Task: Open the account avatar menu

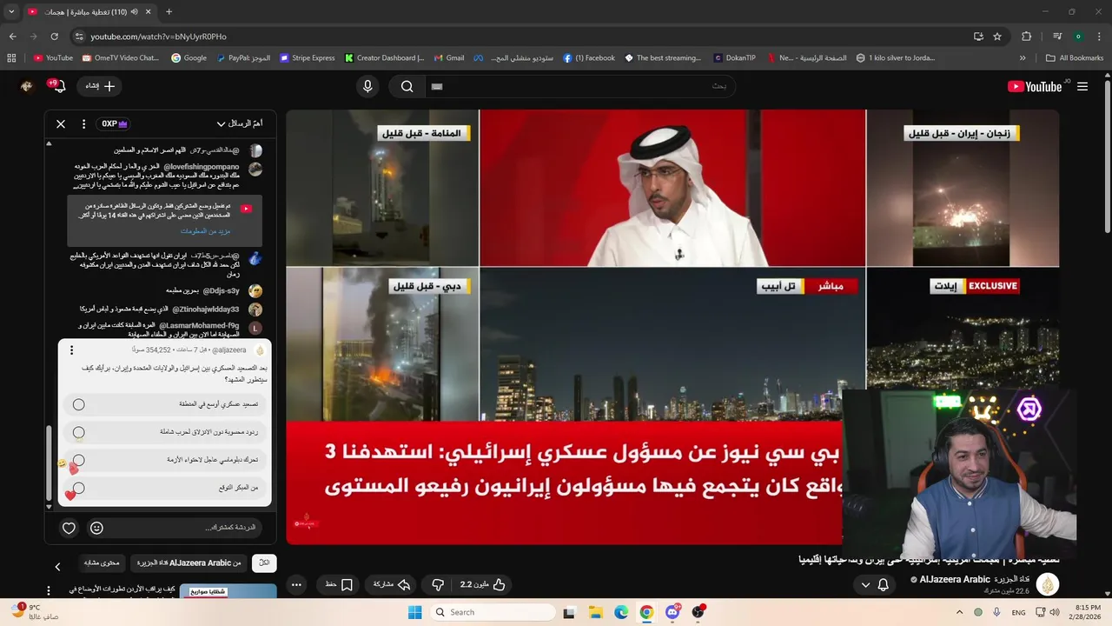Action: point(27,86)
